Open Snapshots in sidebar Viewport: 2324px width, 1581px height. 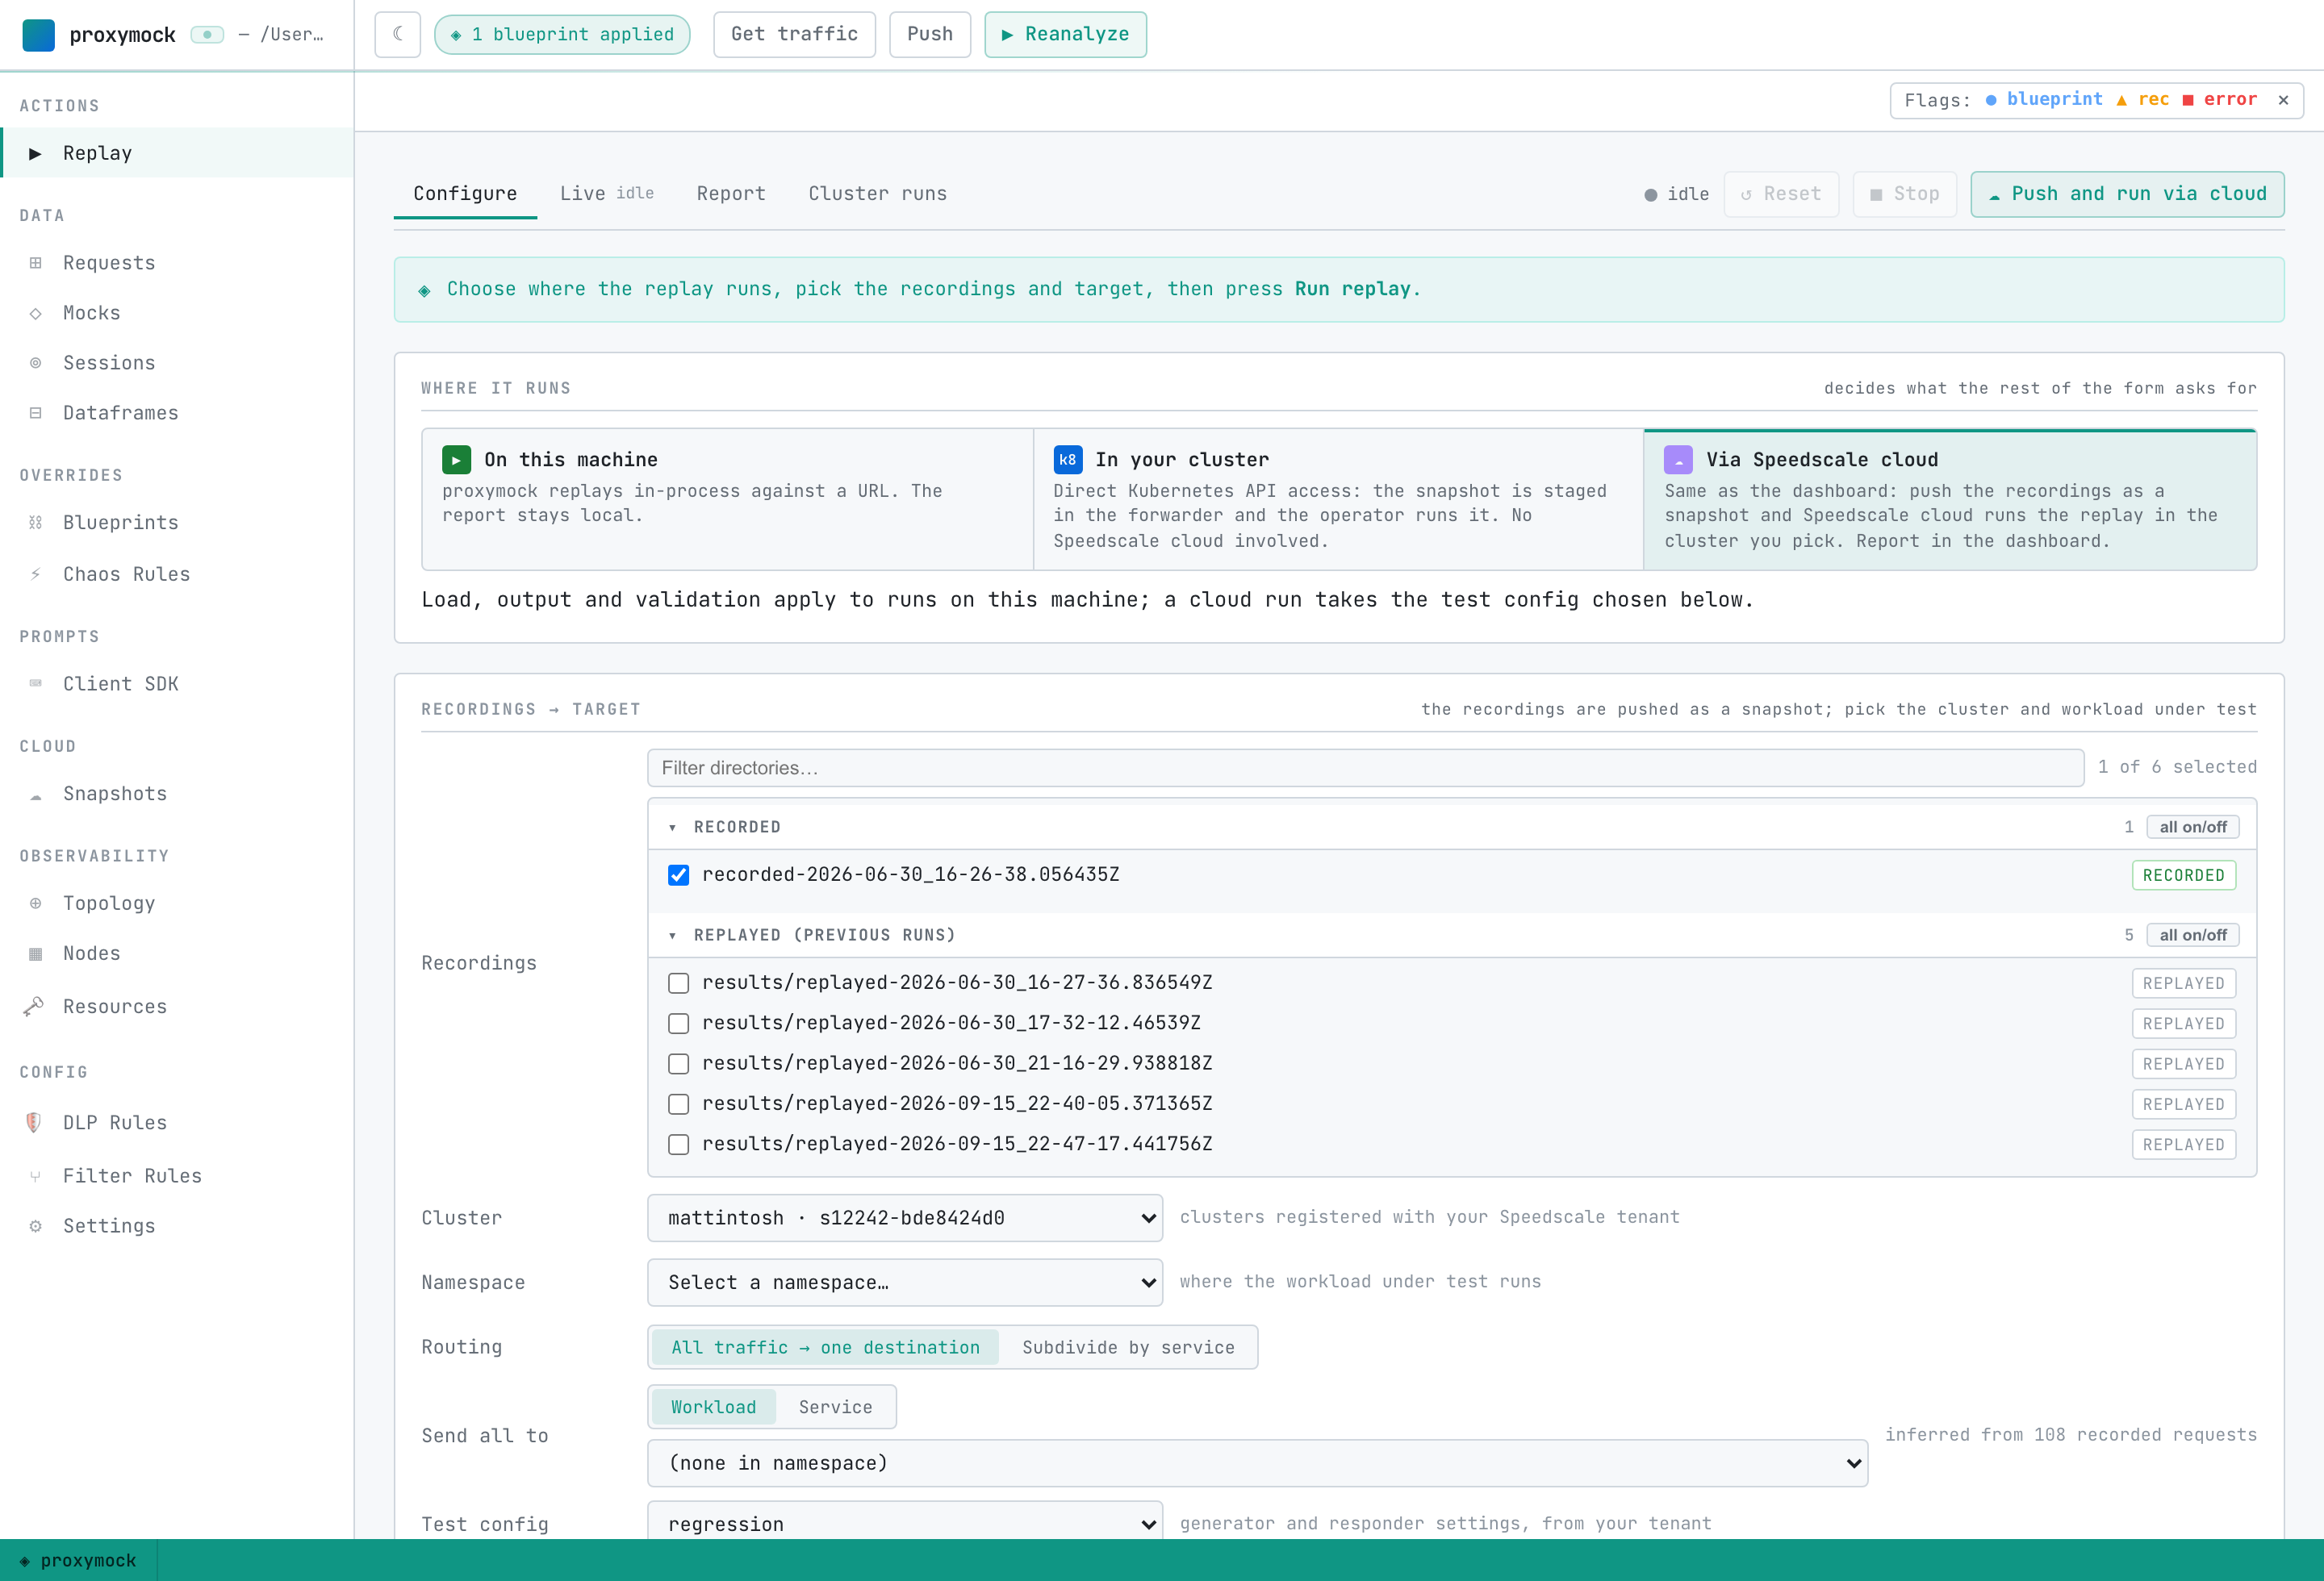[176, 794]
